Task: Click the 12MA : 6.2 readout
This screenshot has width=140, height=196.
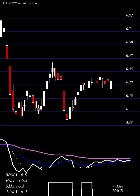Action: [x=16, y=192]
